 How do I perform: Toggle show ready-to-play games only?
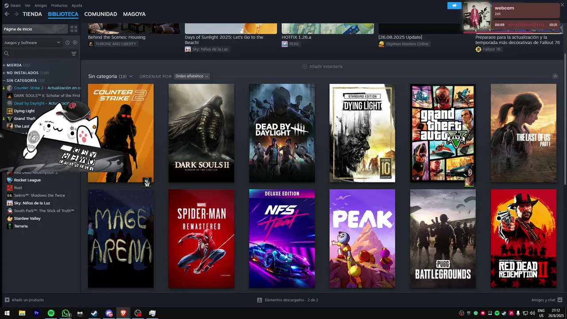[x=75, y=43]
